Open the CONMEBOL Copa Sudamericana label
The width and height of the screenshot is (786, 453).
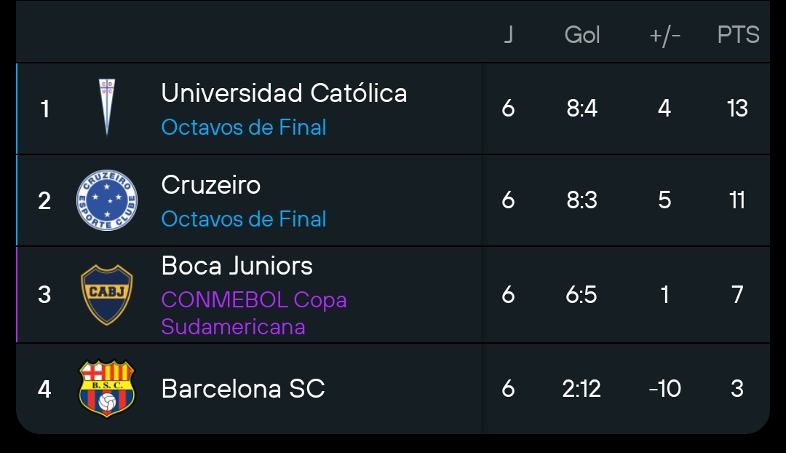click(254, 313)
